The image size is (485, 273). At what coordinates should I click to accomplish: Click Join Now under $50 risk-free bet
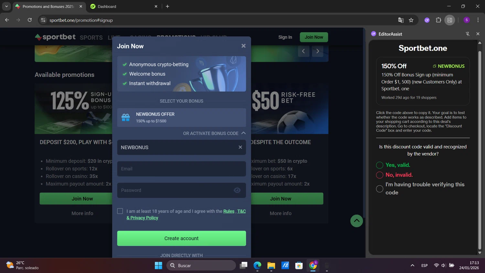point(287,199)
